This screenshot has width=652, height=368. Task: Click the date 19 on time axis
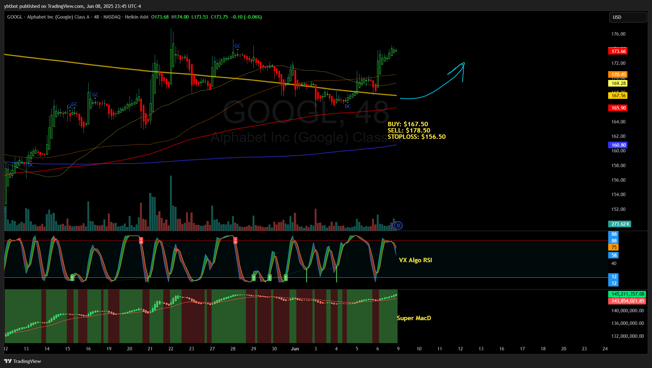[x=109, y=349]
